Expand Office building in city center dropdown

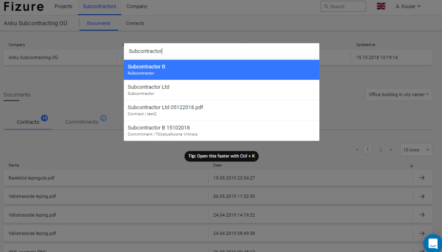click(x=398, y=94)
